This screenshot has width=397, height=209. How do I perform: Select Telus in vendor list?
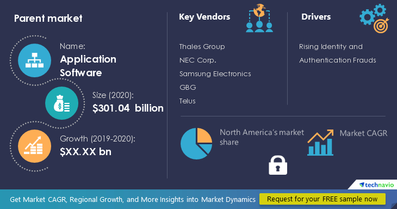pos(188,101)
